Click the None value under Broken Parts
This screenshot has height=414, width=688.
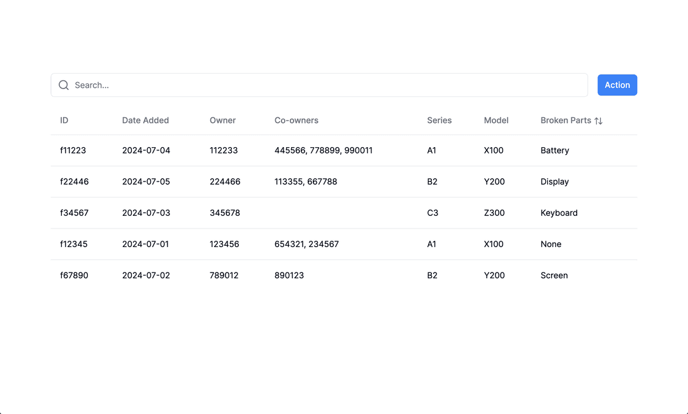tap(550, 244)
